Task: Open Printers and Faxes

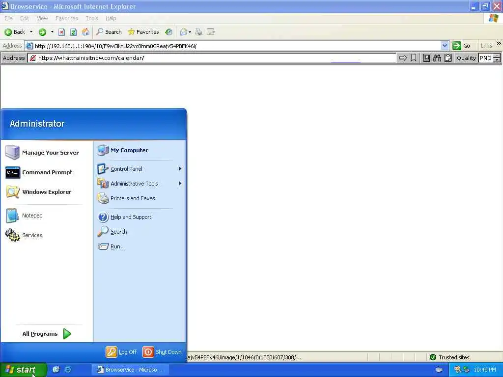Action: (x=140, y=198)
